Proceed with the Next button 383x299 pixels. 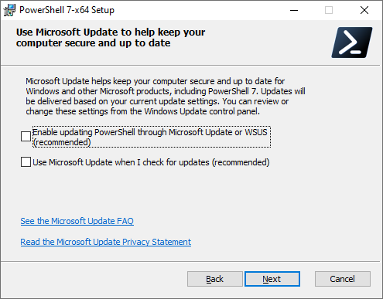[272, 279]
